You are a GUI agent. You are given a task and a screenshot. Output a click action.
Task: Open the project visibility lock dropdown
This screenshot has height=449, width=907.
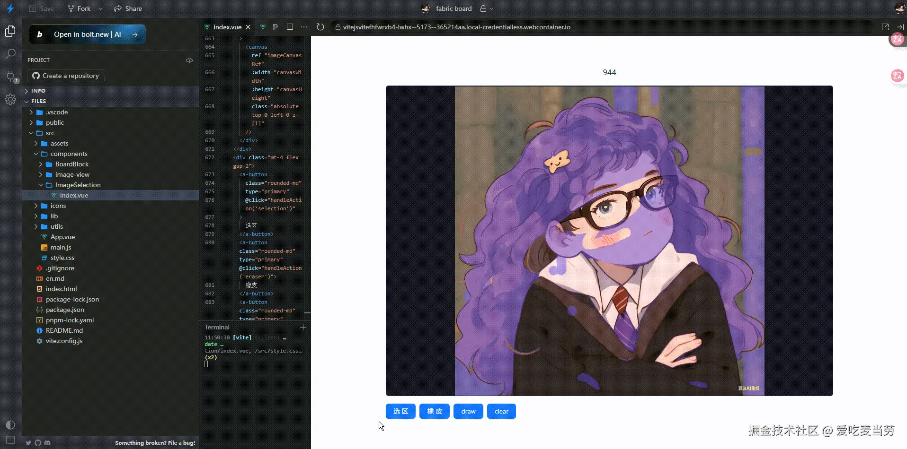pyautogui.click(x=487, y=9)
